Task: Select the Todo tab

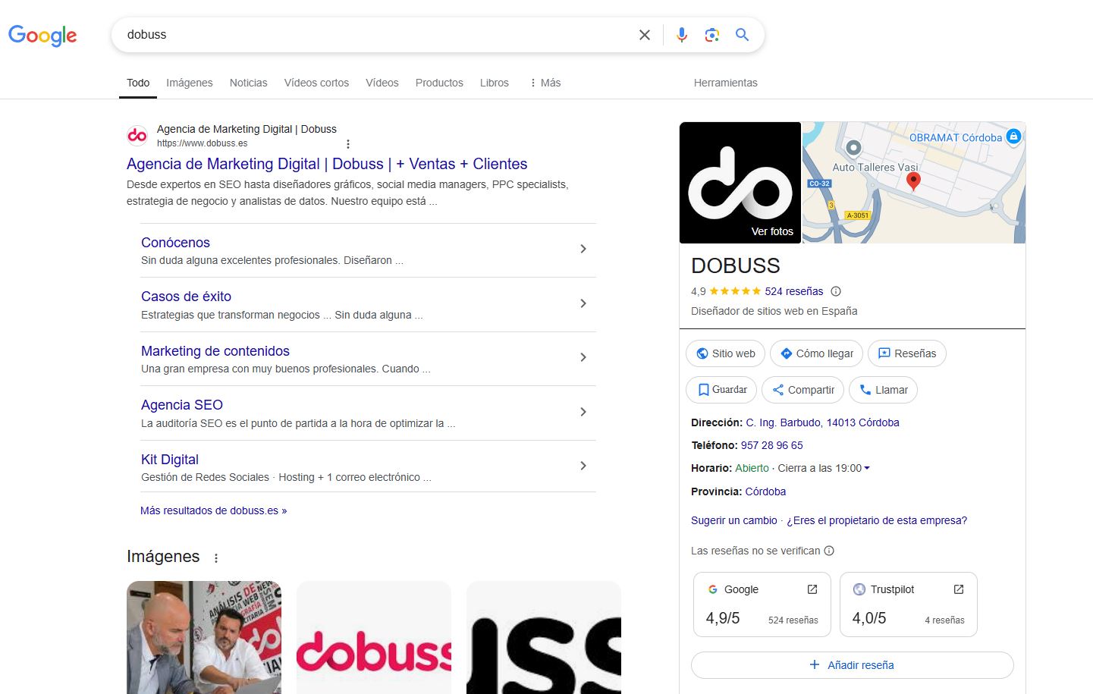Action: (x=138, y=83)
